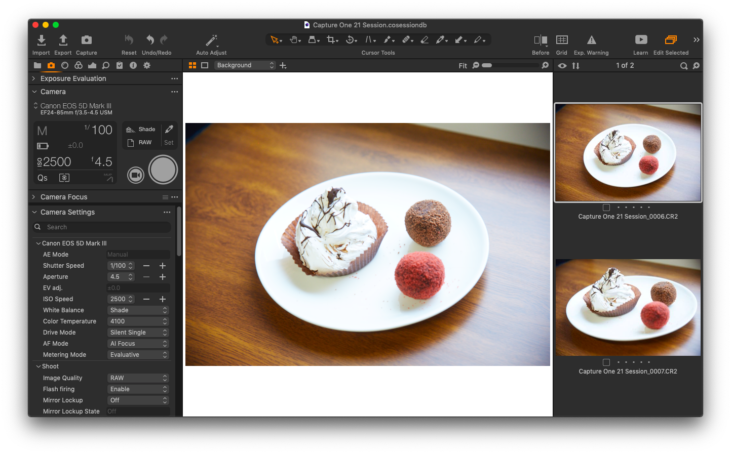Viewport: 731px width, 454px height.
Task: Check the selection box under Session_0006.CR2
Action: (606, 207)
